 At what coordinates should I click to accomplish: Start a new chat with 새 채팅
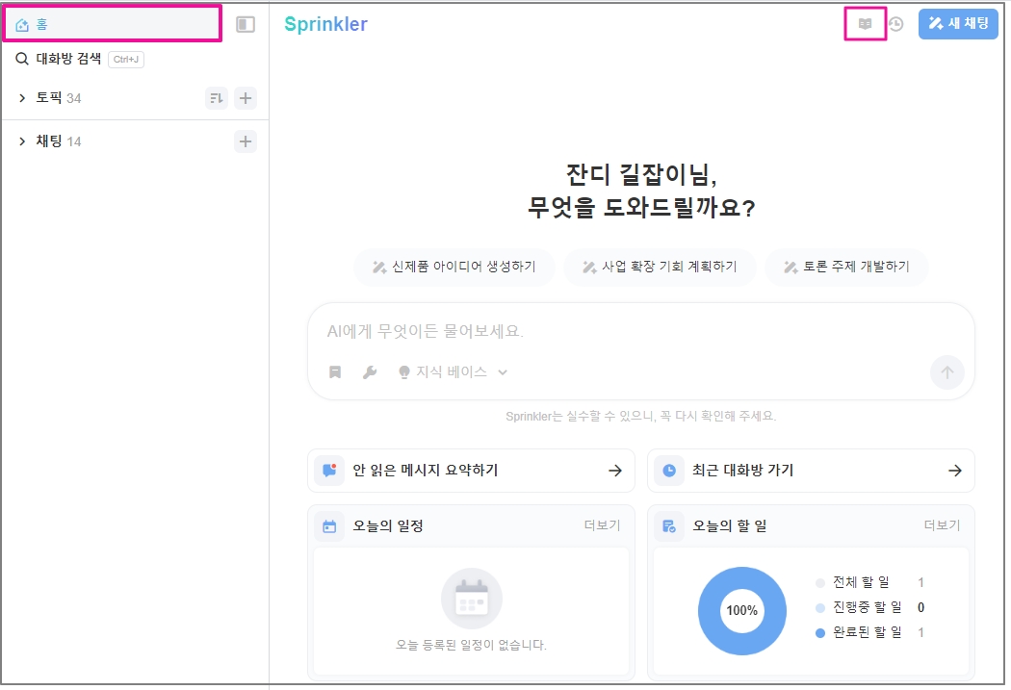click(x=958, y=24)
